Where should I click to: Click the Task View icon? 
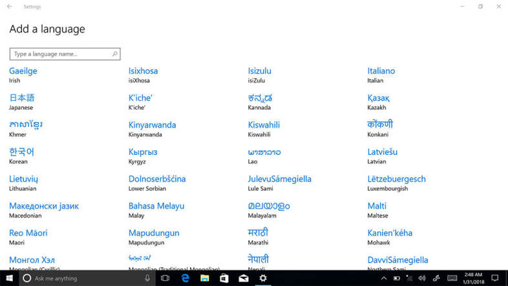tap(165, 278)
